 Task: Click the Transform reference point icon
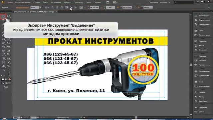81,7
